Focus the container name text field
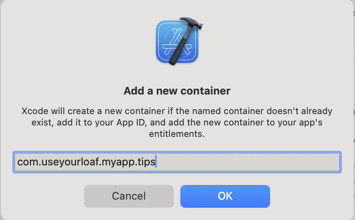Screen dimensions: 355x220 (177, 162)
